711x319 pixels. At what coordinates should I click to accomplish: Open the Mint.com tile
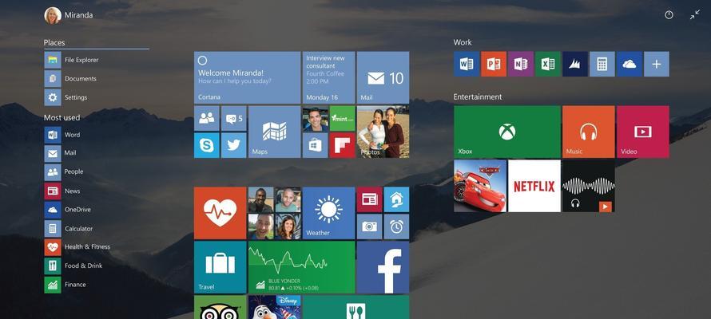point(343,118)
